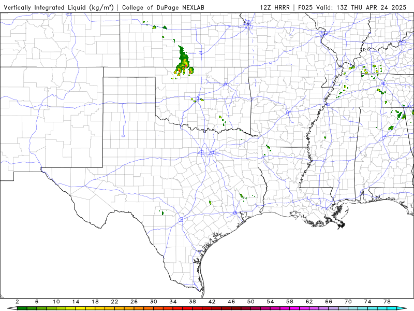Click the dark maroon swatch under label 46
The image size is (414, 311).
[236, 308]
